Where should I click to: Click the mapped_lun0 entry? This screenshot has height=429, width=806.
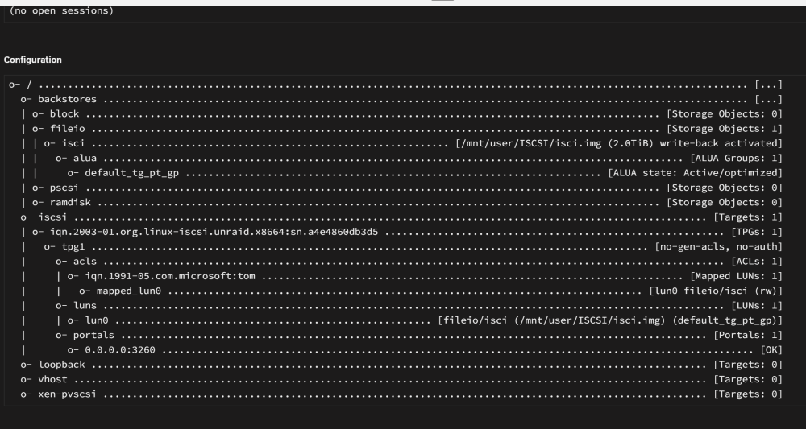tap(128, 291)
